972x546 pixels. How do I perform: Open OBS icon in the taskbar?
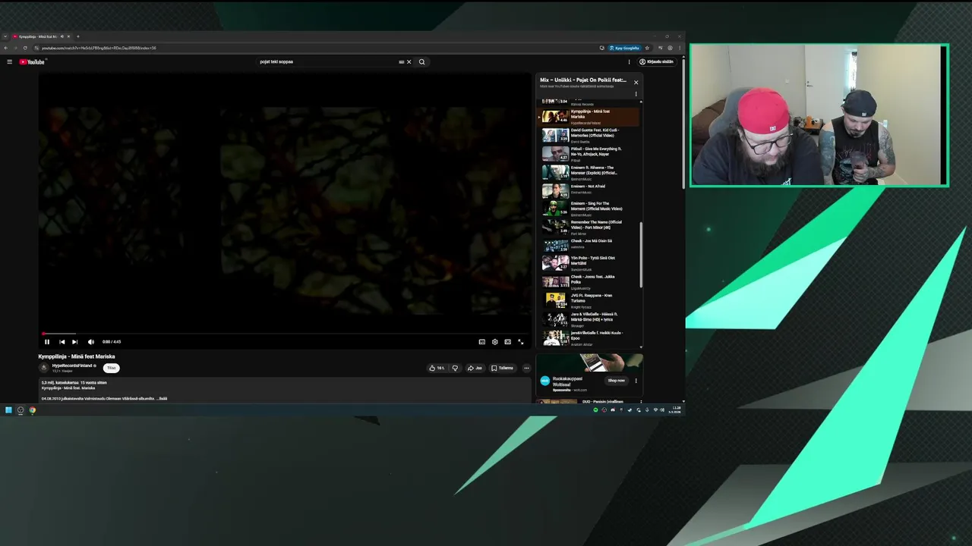coord(21,410)
